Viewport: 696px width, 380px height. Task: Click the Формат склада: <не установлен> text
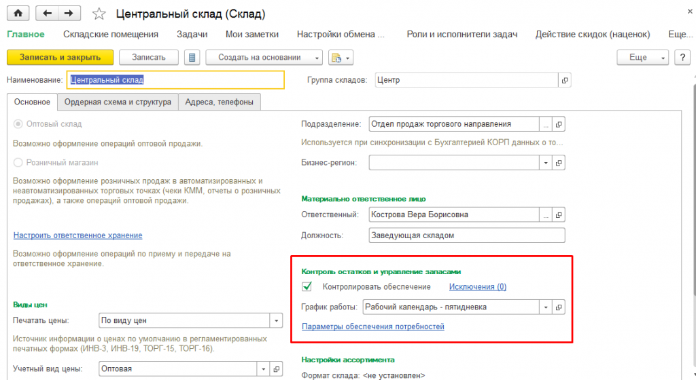pyautogui.click(x=363, y=375)
